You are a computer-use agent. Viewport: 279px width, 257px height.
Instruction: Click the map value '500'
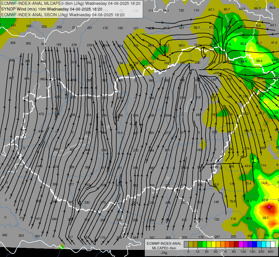coord(38,201)
